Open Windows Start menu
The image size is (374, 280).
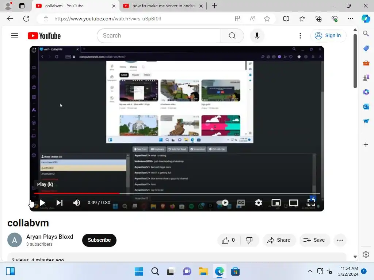(x=139, y=271)
